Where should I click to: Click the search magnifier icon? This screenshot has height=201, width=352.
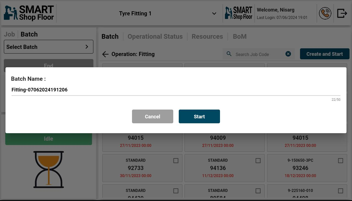229,54
